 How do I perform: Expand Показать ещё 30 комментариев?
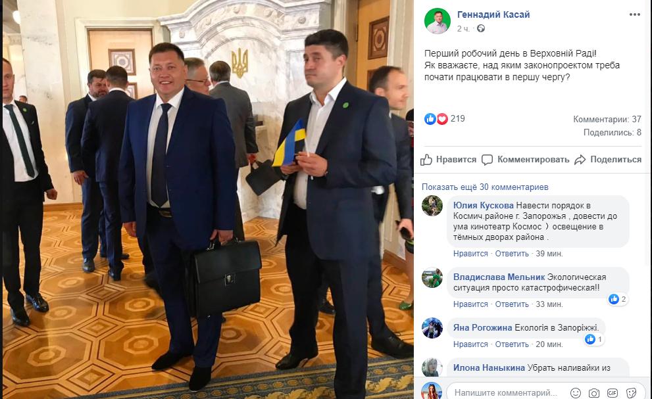click(x=485, y=187)
